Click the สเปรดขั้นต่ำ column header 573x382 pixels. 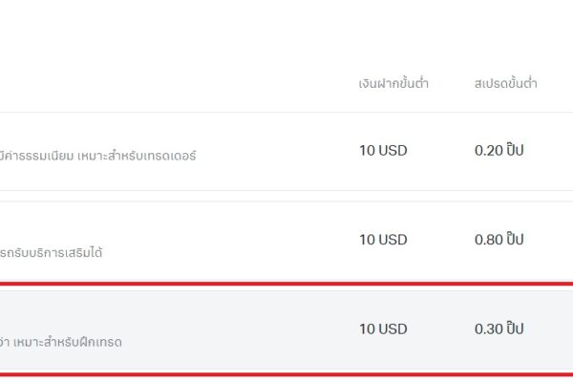pyautogui.click(x=505, y=83)
